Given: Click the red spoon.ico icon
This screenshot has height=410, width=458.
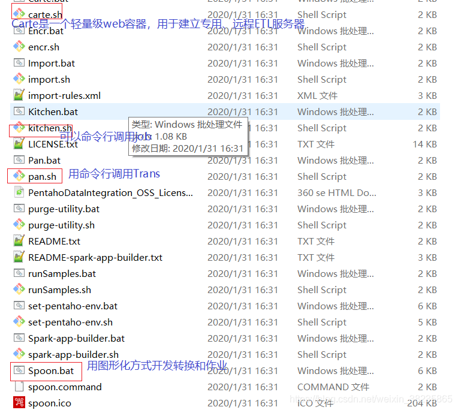Looking at the screenshot, I should coord(19,402).
